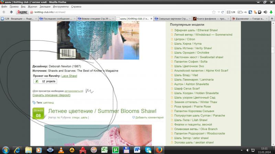Open 'Летний ветер / Windsbraut — Sommerwind' link
The image size is (275, 154).
203,35
